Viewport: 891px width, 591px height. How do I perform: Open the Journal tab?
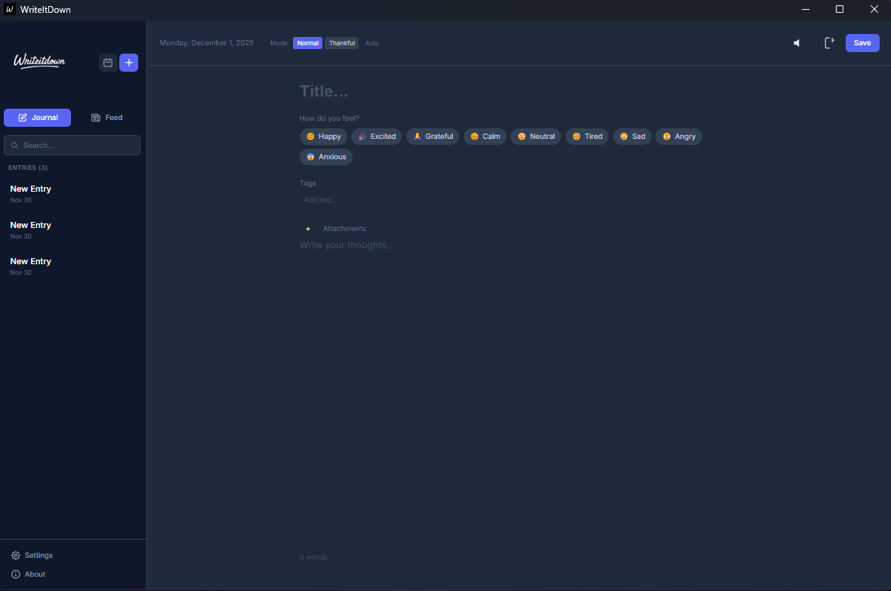[37, 117]
